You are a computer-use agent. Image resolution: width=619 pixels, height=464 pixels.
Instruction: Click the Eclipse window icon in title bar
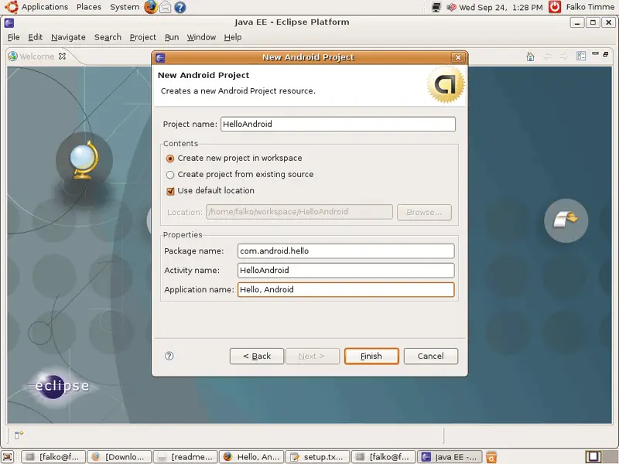[9, 22]
